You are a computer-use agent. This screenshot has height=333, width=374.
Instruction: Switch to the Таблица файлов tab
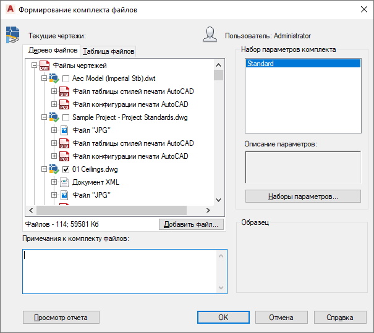click(108, 51)
